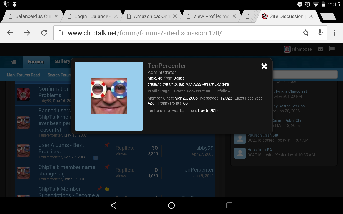Go to forum home via house icon
The width and height of the screenshot is (343, 214).
coord(14,62)
